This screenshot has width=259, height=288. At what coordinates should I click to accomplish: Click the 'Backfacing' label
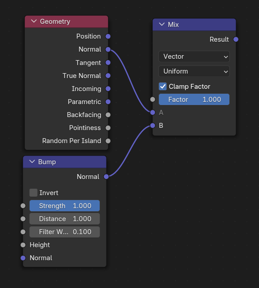84,115
